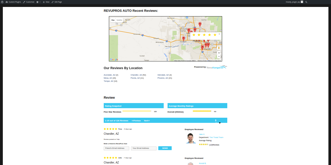The image size is (331, 165).
Task: Go to <<Previous reviews page
Action: [x=136, y=121]
